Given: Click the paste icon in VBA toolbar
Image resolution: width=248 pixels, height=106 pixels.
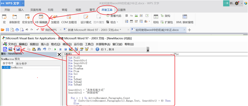Looking at the screenshot, I should click(34, 49).
